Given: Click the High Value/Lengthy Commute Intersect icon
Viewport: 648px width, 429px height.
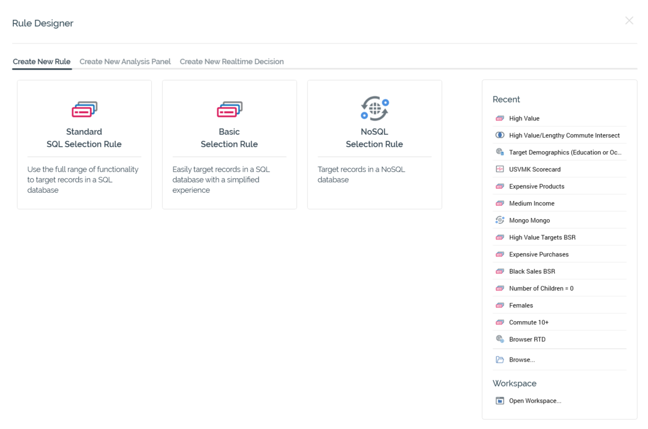Looking at the screenshot, I should pyautogui.click(x=500, y=135).
